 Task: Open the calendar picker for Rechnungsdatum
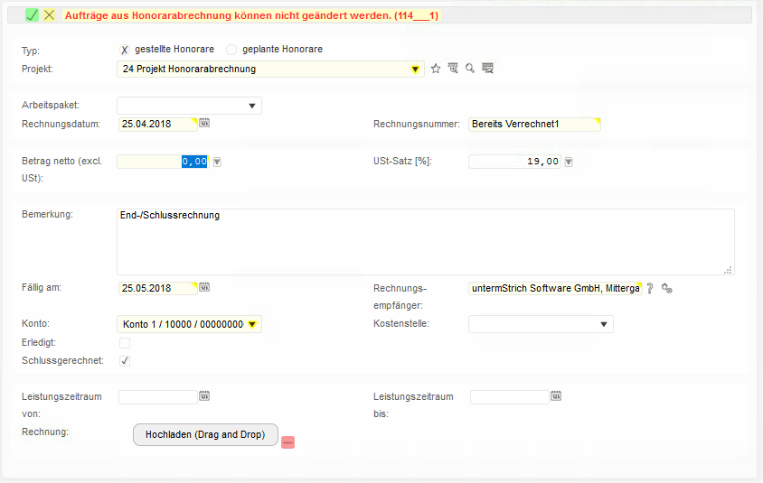[204, 124]
